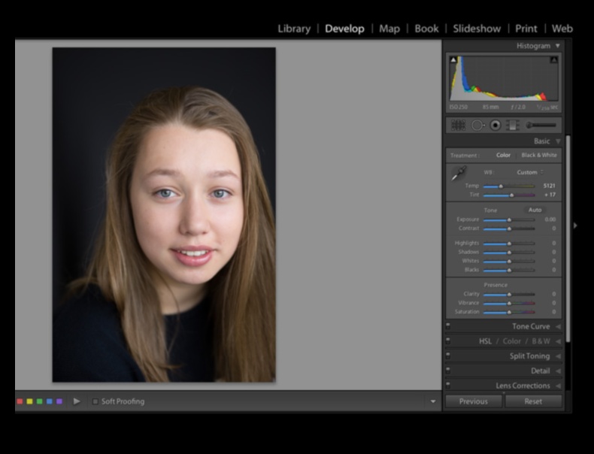The height and width of the screenshot is (454, 594).
Task: Toggle the Split Toning panel switch
Action: click(448, 356)
